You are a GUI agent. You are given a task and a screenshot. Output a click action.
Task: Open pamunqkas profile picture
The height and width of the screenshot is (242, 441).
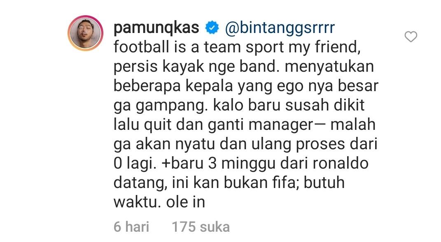(86, 33)
